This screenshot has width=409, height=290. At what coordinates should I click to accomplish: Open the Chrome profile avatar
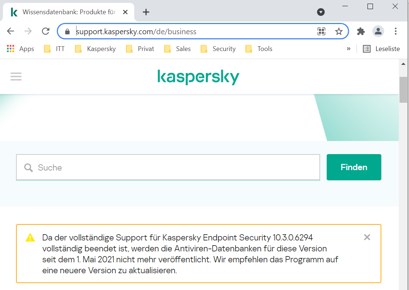378,31
